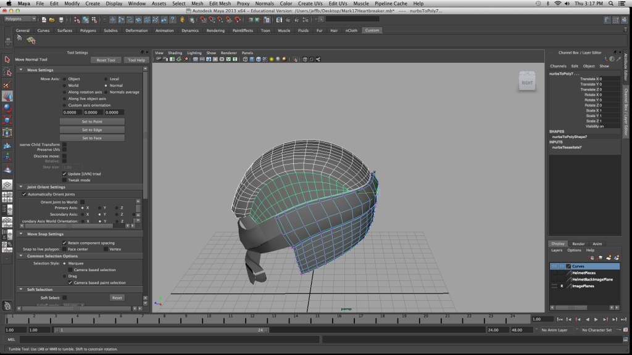The height and width of the screenshot is (355, 632).
Task: Collapse Joint Orient Settings section
Action: (x=21, y=187)
